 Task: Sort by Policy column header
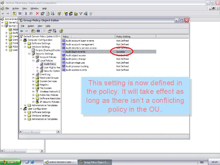click(x=88, y=37)
